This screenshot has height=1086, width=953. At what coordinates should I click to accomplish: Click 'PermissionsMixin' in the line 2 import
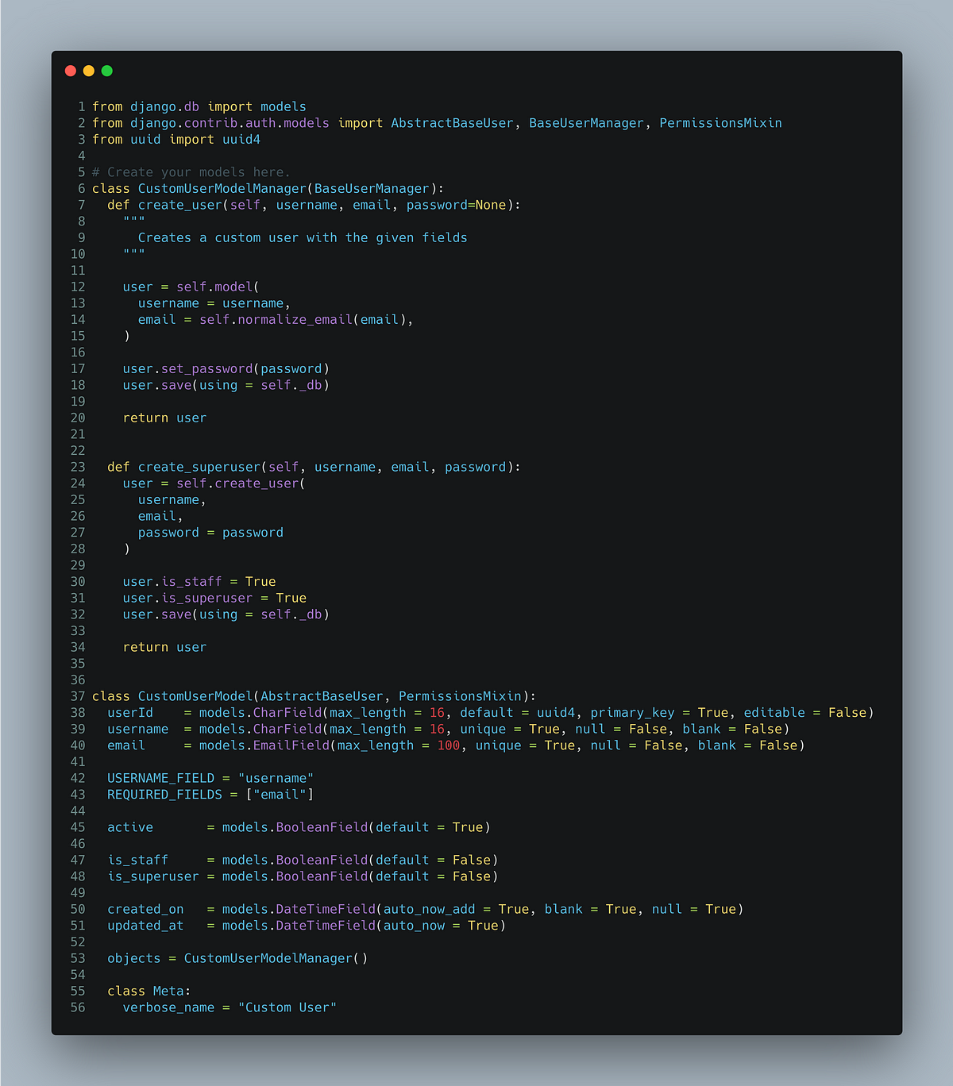coord(720,123)
